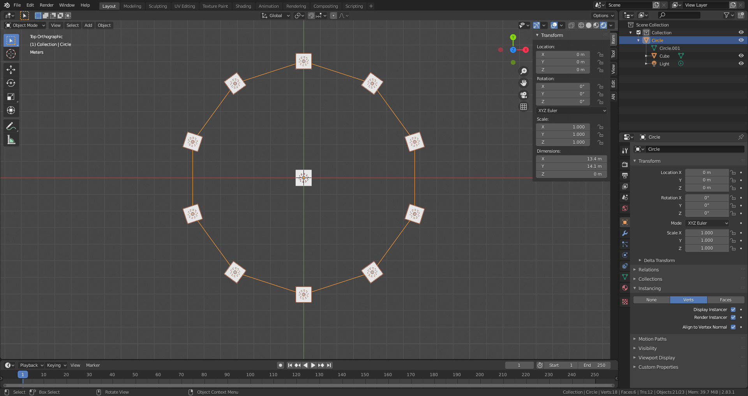This screenshot has width=748, height=396.
Task: Toggle the camera view icon
Action: pyautogui.click(x=524, y=95)
